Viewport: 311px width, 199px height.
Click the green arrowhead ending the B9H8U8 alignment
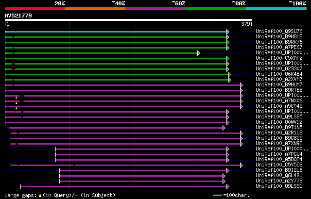coord(228,37)
